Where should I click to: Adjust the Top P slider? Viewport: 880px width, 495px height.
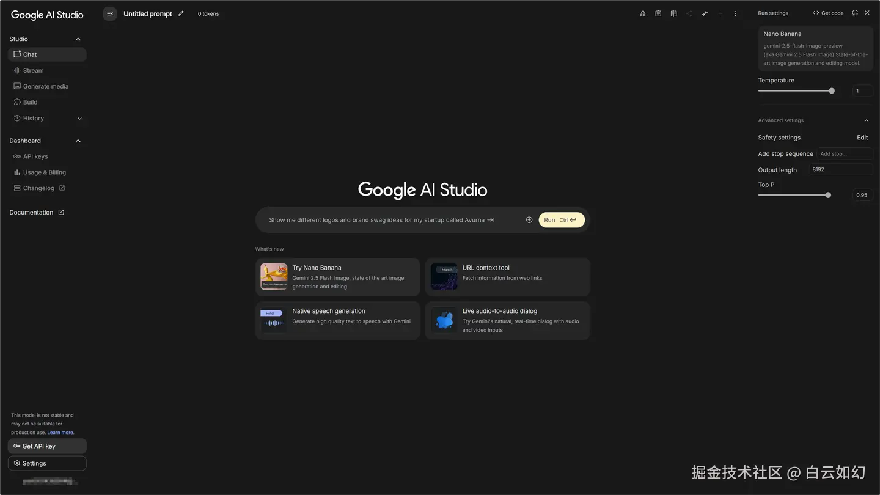click(794, 196)
